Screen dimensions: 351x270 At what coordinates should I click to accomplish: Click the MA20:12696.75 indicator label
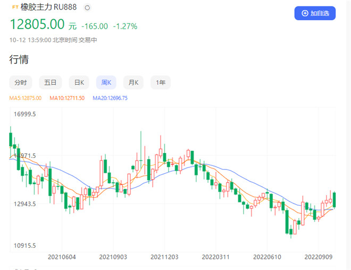[110, 98]
